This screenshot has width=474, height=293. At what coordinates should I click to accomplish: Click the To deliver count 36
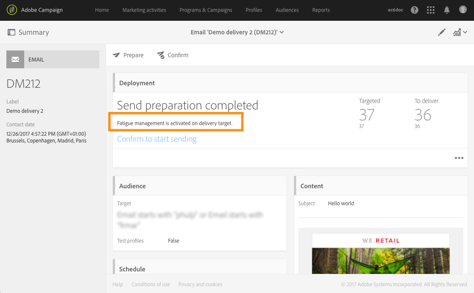pos(423,115)
